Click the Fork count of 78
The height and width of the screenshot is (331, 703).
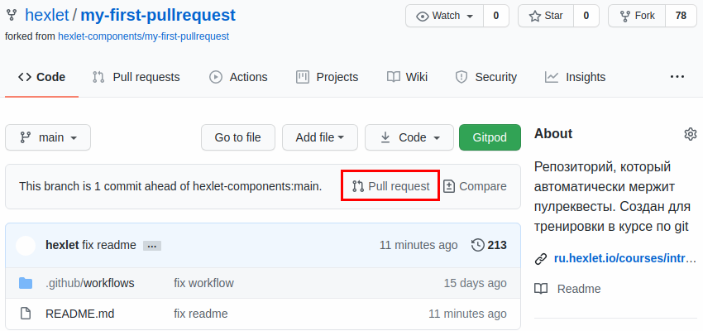coord(681,16)
